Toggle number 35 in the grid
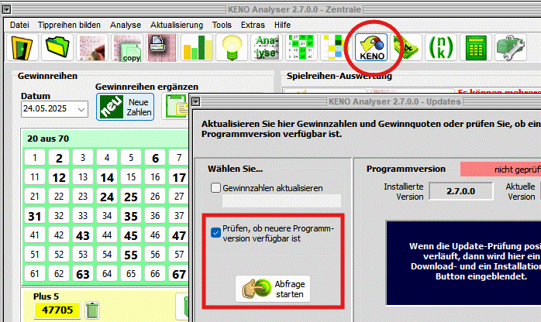The width and height of the screenshot is (541, 322). point(131,216)
